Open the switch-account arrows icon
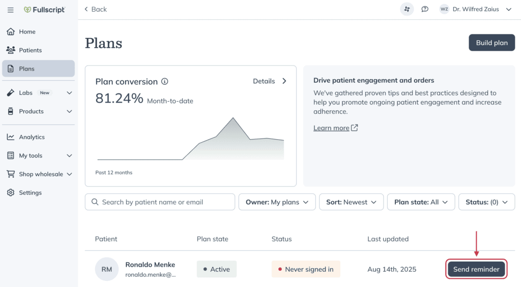The width and height of the screenshot is (521, 287). coord(407,9)
